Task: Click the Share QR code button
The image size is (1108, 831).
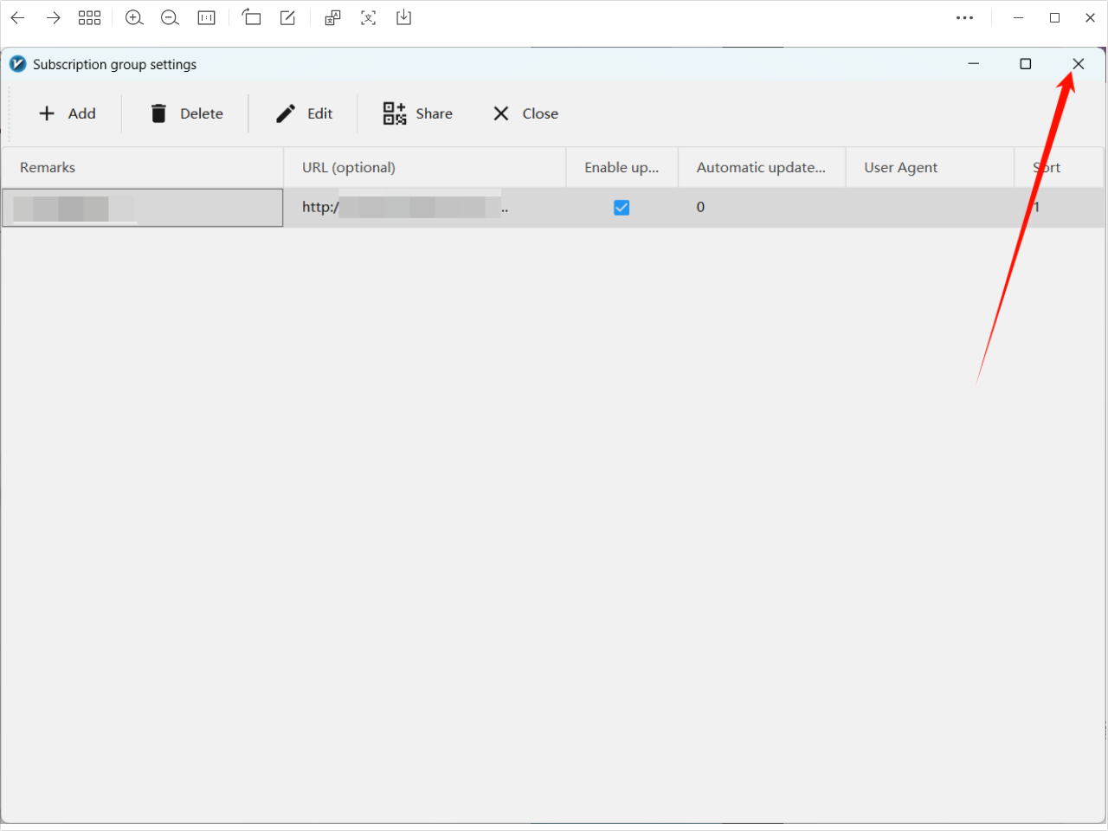Action: pyautogui.click(x=418, y=113)
